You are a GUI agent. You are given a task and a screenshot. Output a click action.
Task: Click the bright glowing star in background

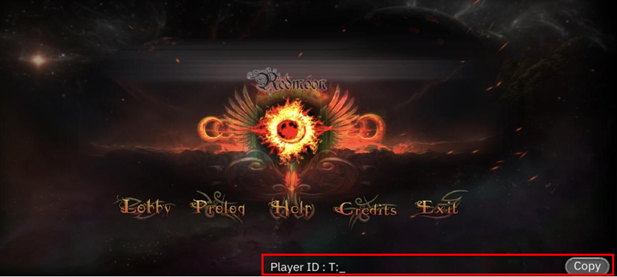pyautogui.click(x=38, y=60)
